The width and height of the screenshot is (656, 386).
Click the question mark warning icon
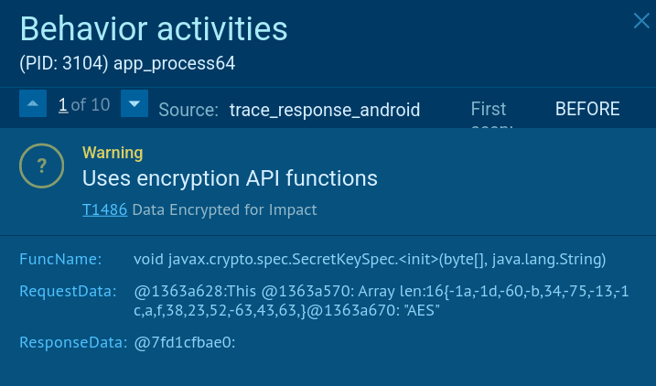(41, 166)
